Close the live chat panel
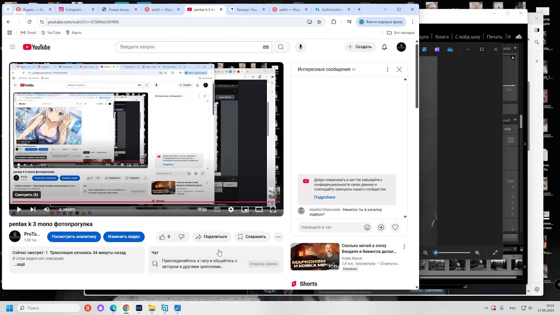560x315 pixels. (x=399, y=69)
